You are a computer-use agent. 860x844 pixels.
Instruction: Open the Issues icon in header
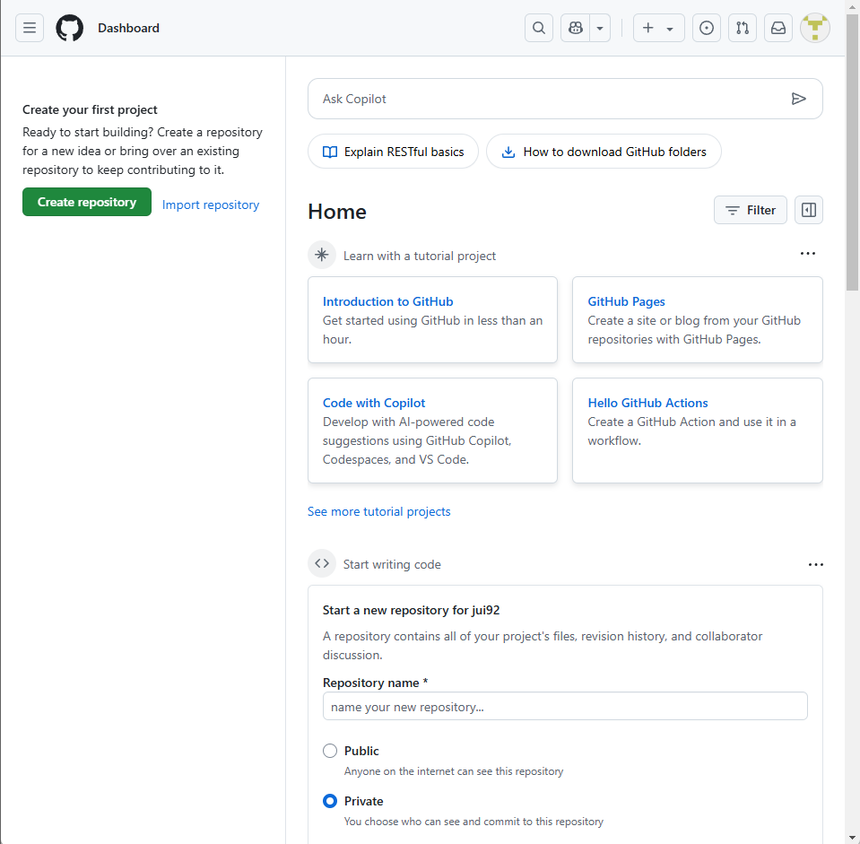click(x=707, y=28)
